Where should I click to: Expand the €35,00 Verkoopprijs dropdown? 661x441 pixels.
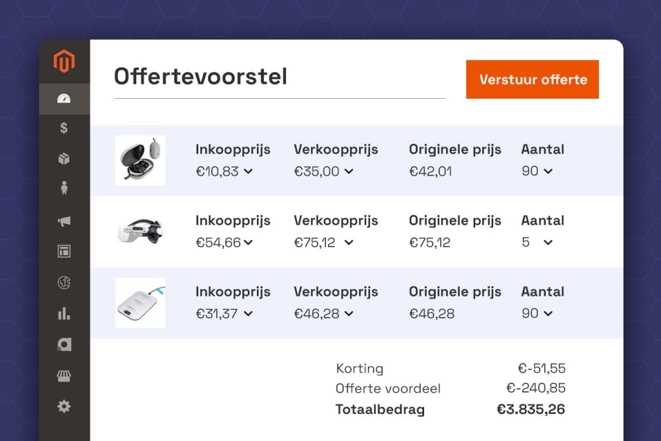349,172
